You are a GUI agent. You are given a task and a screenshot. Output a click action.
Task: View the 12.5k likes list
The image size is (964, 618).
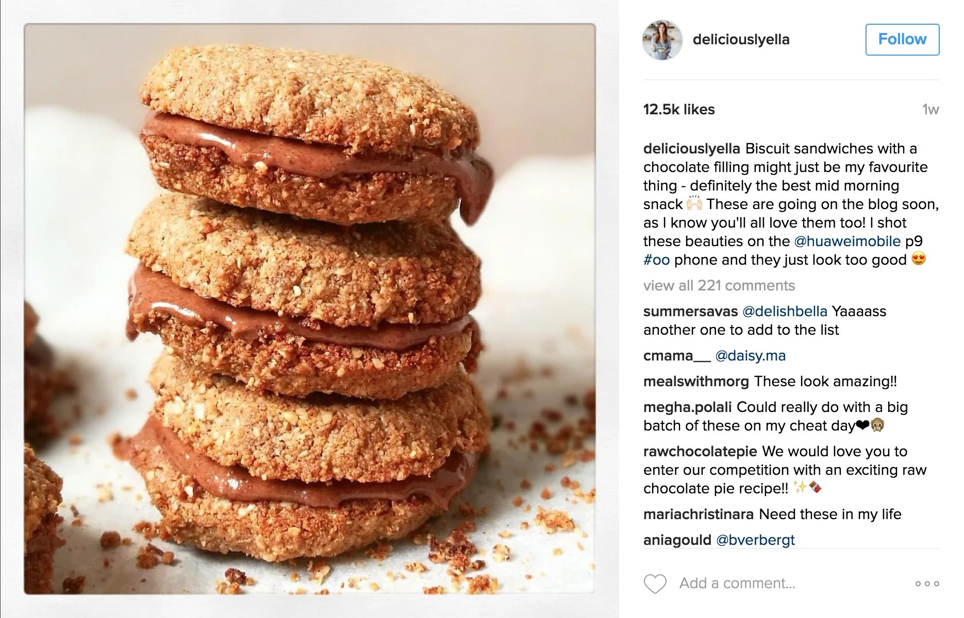pos(679,109)
